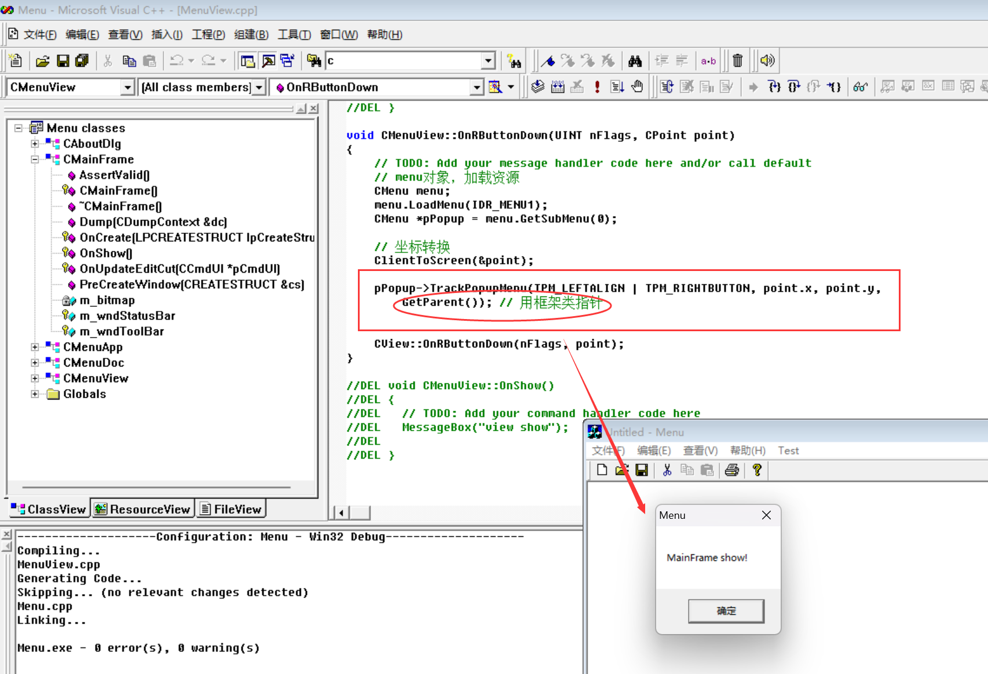Open the 文件(F) menu in Visual C++
The height and width of the screenshot is (674, 988).
click(x=40, y=35)
